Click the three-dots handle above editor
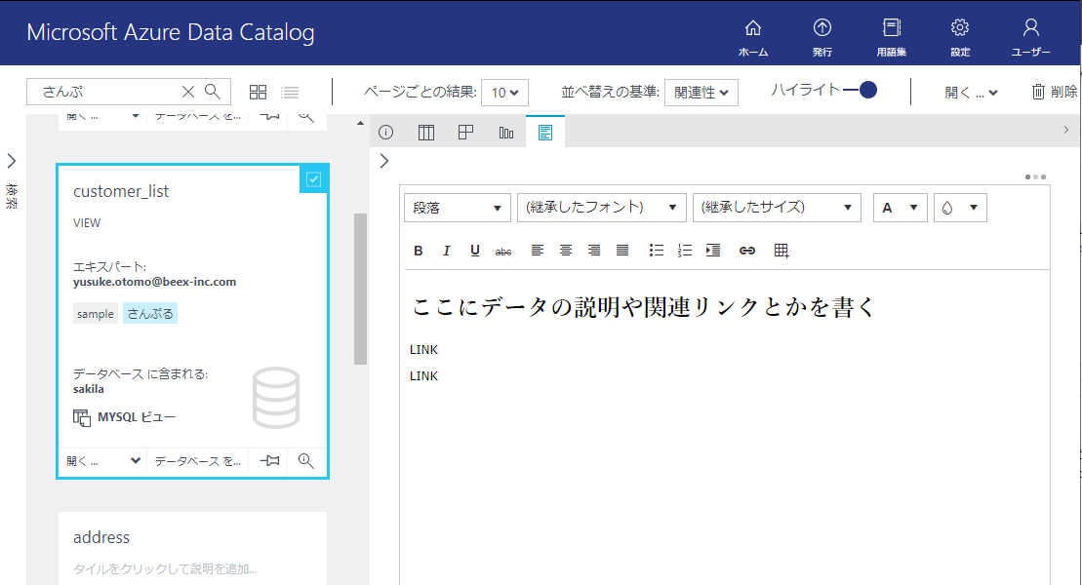The width and height of the screenshot is (1082, 585). 1035,177
